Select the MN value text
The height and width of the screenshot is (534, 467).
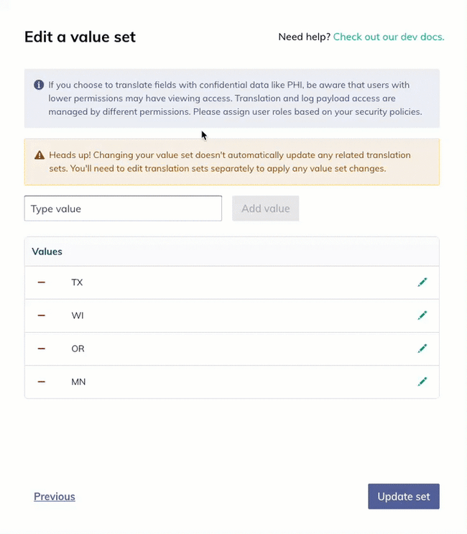tap(78, 382)
